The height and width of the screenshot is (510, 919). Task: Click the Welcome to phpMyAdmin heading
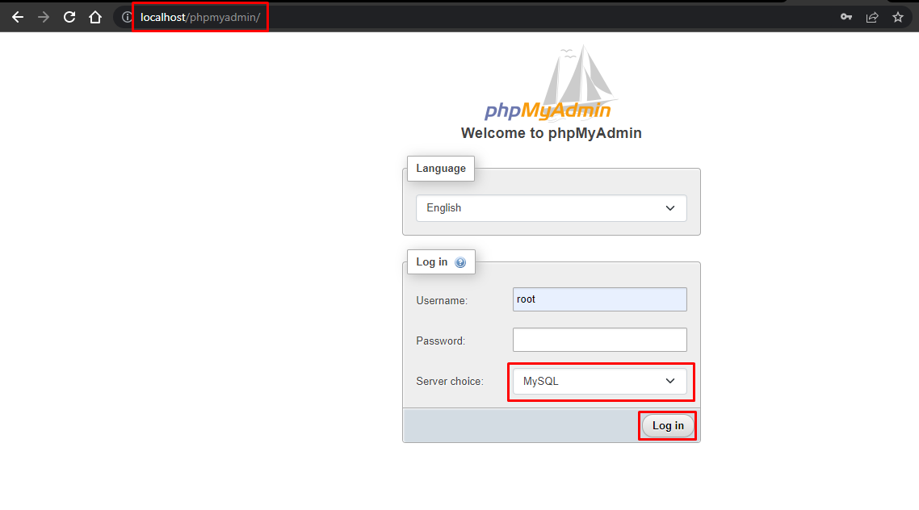pos(551,133)
